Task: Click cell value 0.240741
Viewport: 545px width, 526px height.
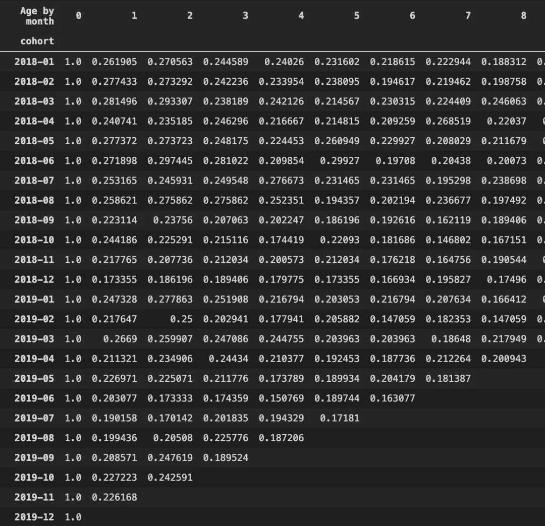Action: [115, 121]
